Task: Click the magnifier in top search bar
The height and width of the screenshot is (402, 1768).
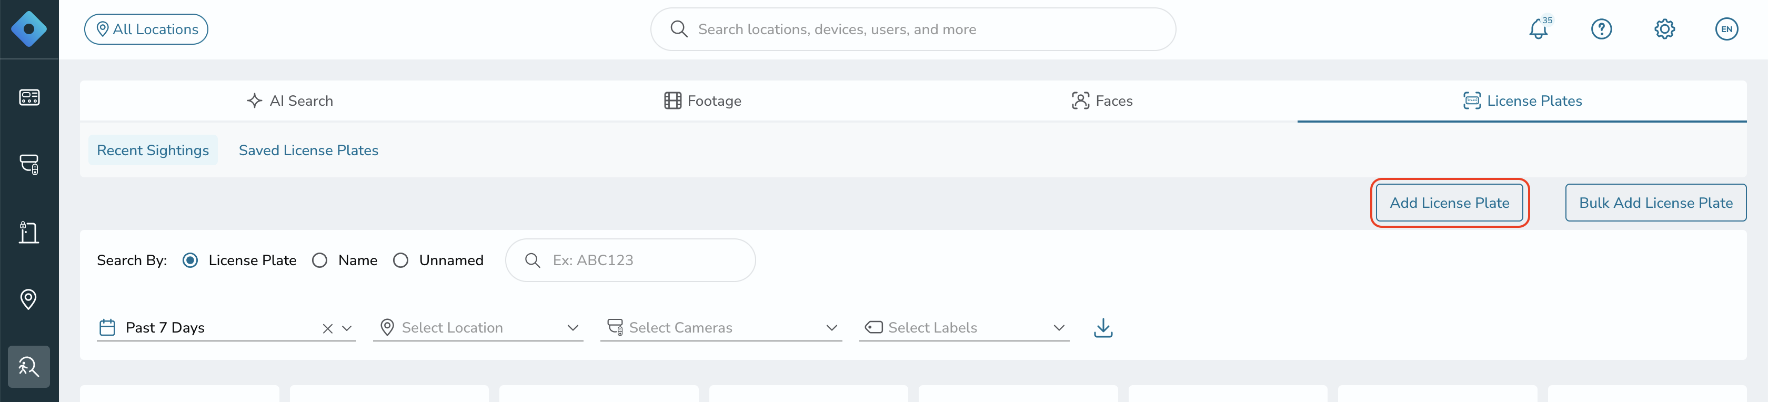Action: tap(679, 29)
